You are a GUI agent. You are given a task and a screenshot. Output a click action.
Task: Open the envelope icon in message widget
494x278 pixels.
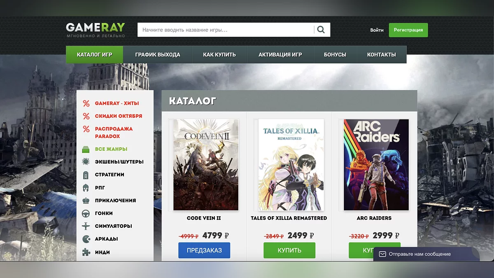pos(382,254)
